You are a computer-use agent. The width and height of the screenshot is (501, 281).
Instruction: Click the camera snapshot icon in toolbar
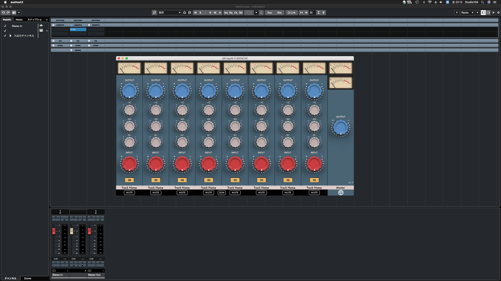coord(14,12)
